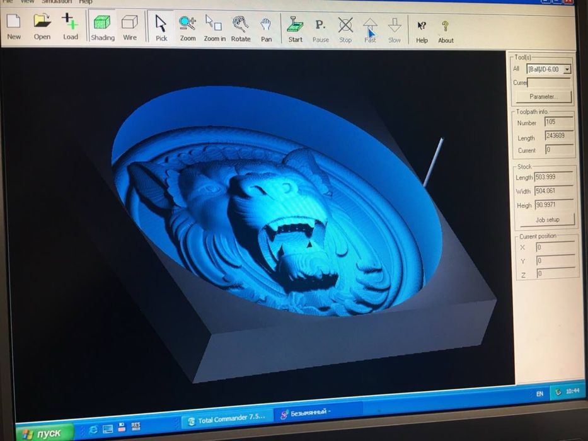Click the Help pointer icon

[x=422, y=31]
